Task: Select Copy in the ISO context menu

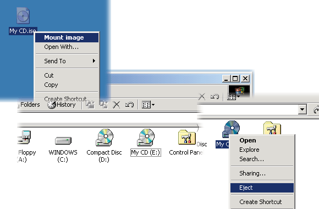Action: [67, 85]
